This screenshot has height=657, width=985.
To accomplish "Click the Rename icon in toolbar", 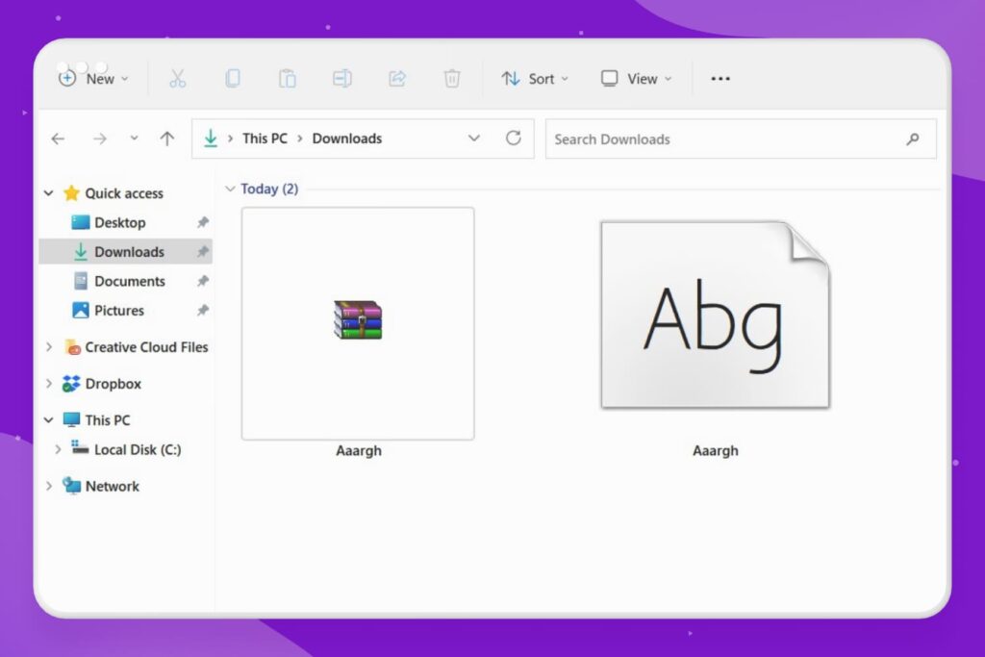I will point(341,79).
